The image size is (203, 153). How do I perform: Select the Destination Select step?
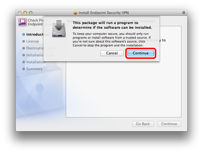tap(42, 48)
